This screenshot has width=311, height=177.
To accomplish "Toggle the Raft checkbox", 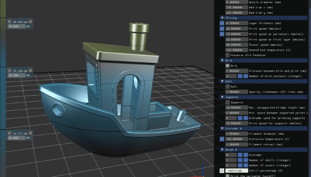I will (227, 87).
